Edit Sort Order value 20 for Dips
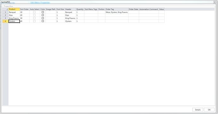 (24, 15)
